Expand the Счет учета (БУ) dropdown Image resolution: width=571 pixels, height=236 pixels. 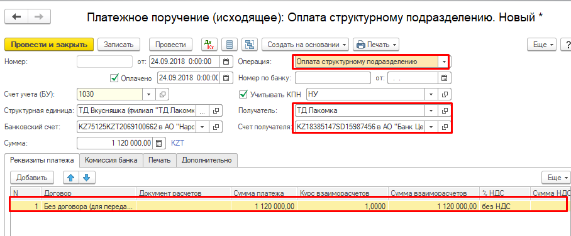coord(148,94)
